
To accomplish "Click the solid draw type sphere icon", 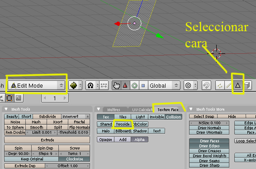I will coord(73,85).
